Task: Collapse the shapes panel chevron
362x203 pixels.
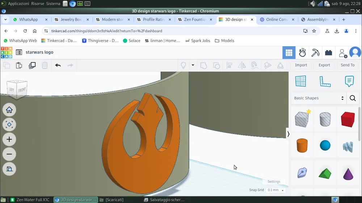Action: (288, 134)
